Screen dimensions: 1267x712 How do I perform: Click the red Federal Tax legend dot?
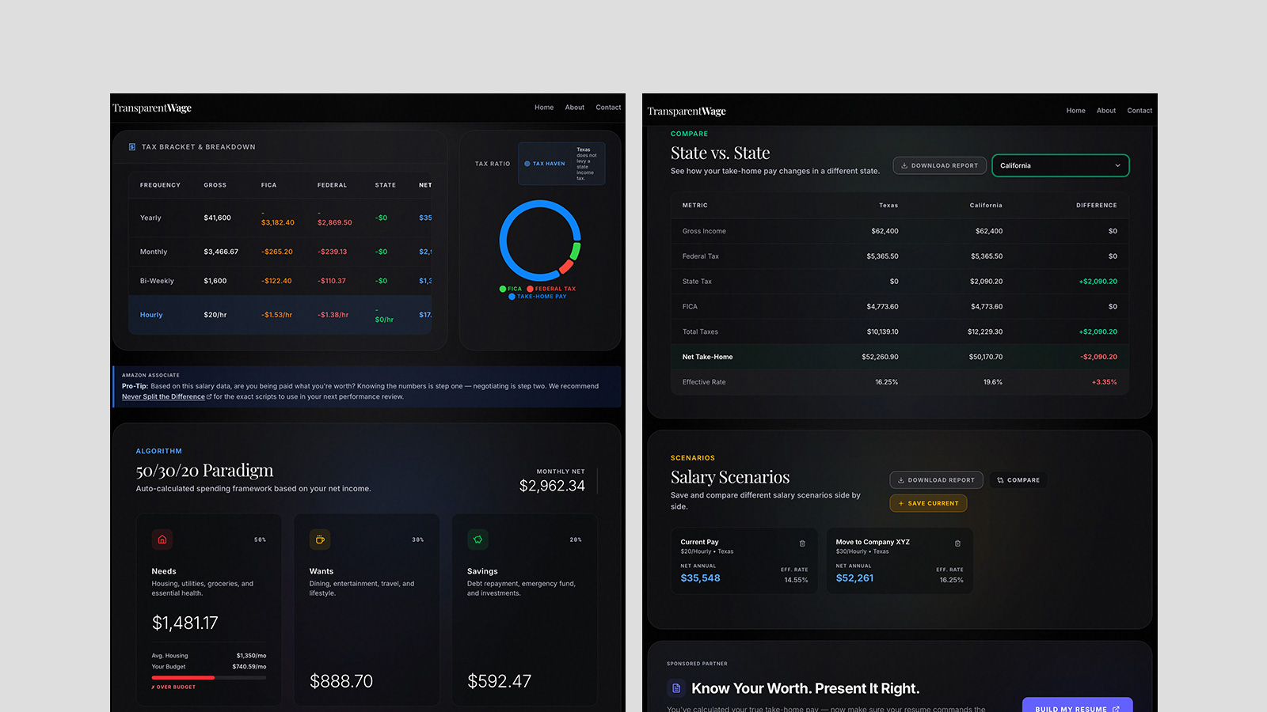coord(531,289)
